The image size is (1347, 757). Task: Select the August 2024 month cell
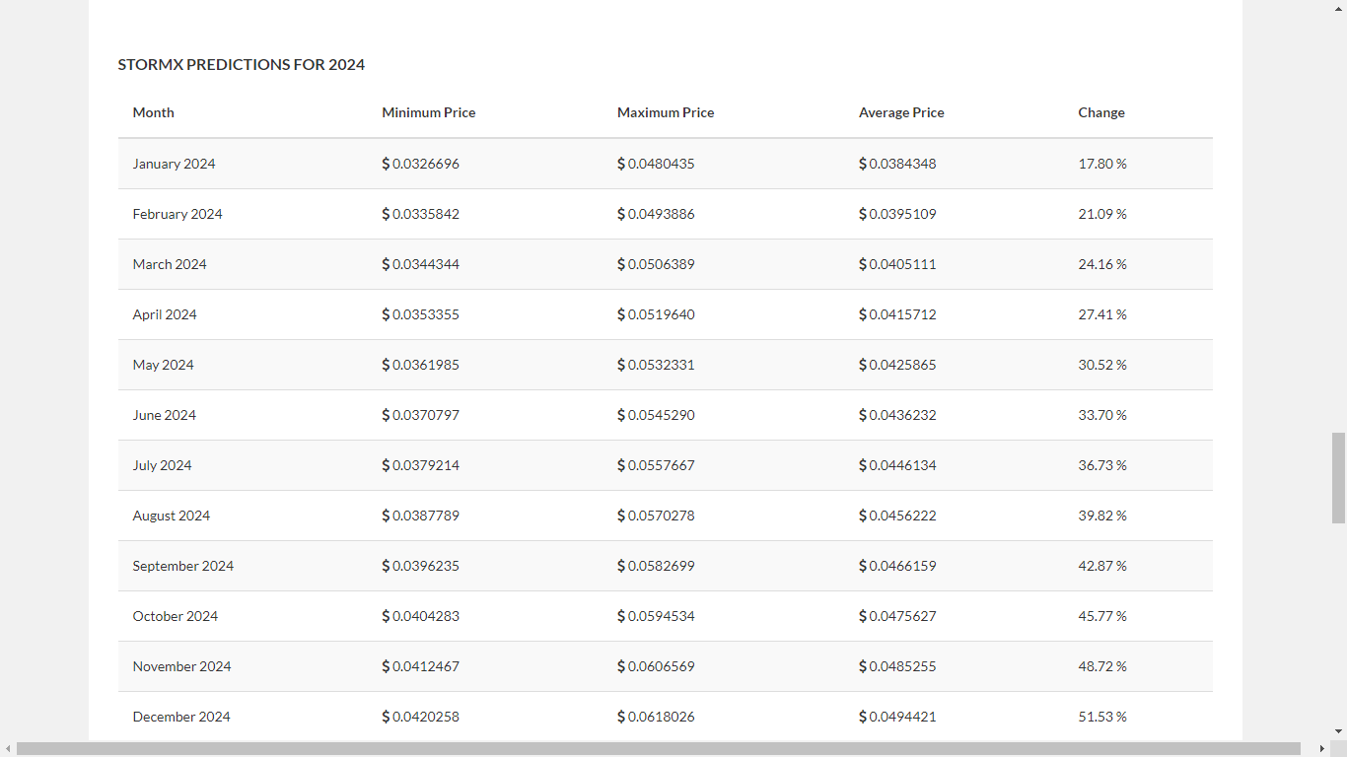[x=172, y=516]
